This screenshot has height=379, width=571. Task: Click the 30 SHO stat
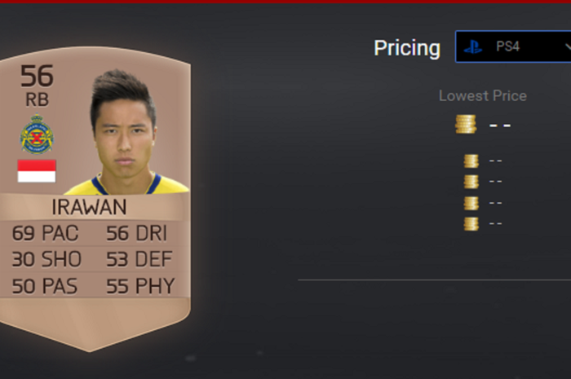tap(46, 259)
